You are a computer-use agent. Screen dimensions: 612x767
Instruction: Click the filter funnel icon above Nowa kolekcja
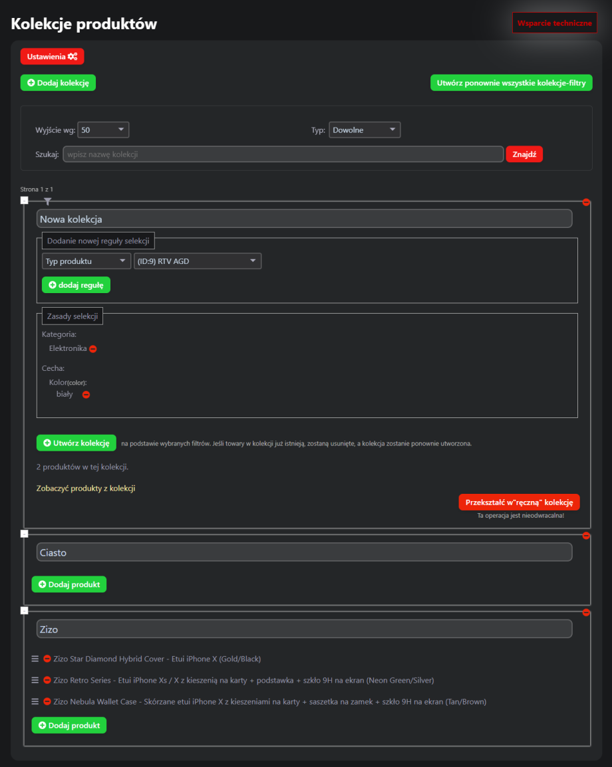click(47, 201)
